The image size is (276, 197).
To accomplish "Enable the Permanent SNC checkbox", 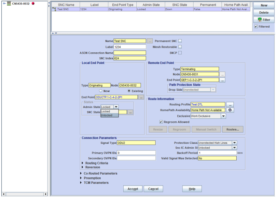I will tap(180, 41).
